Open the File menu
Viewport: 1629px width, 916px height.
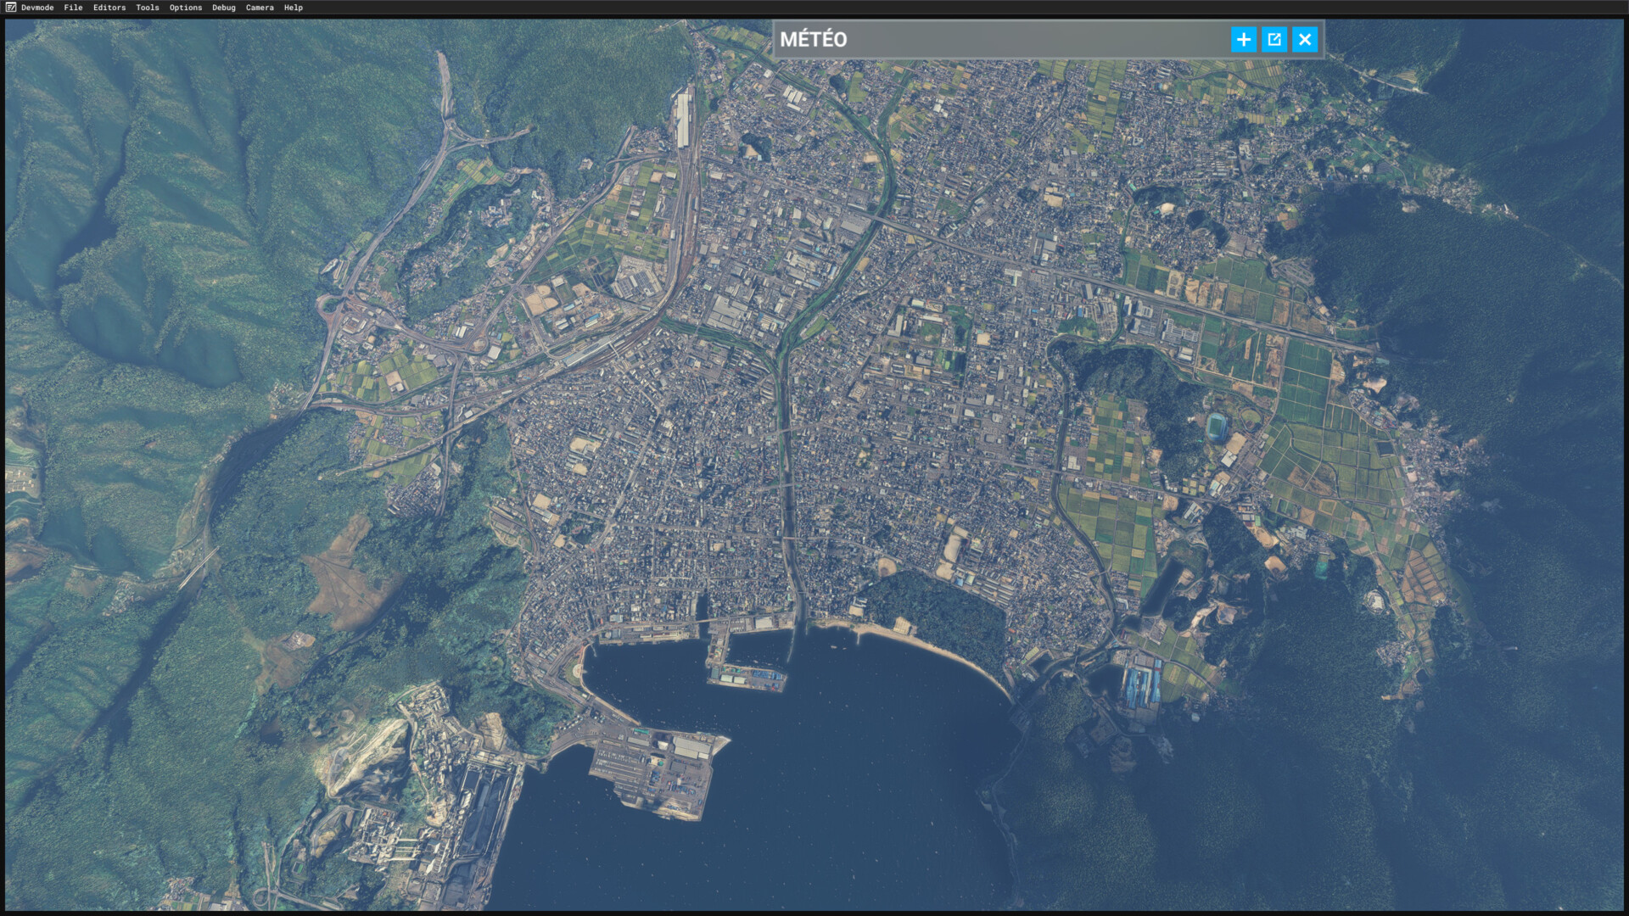click(73, 8)
